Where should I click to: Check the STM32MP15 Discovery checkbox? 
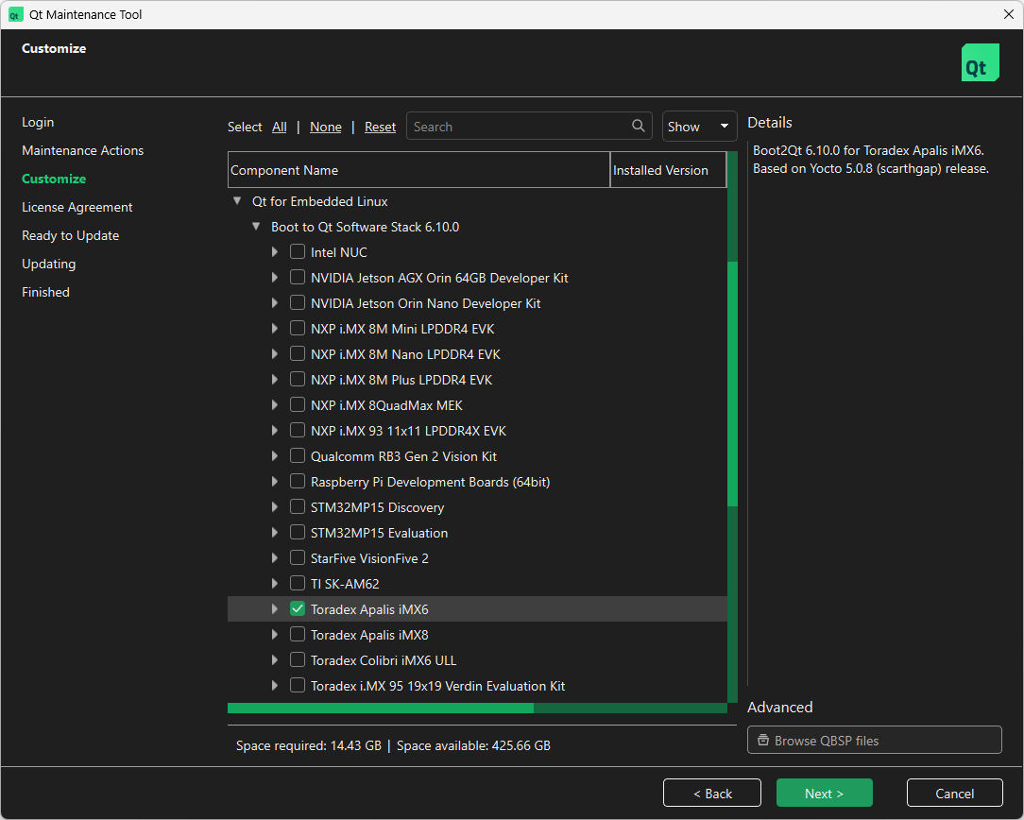298,506
